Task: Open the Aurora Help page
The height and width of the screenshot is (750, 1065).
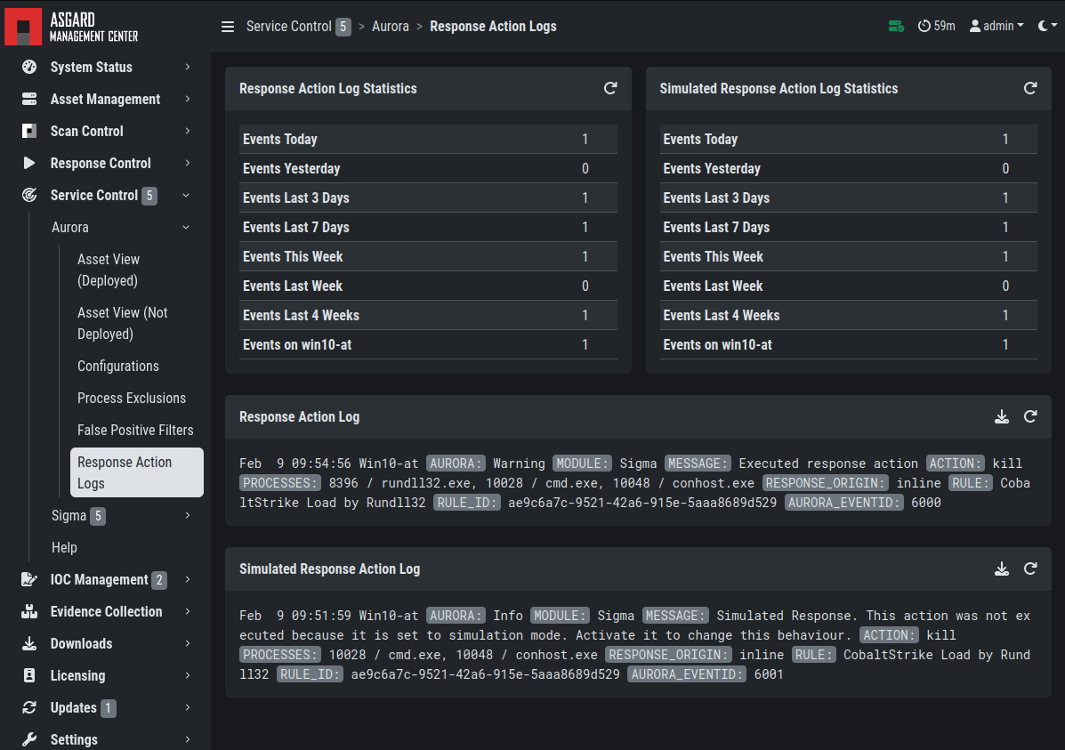Action: click(65, 547)
